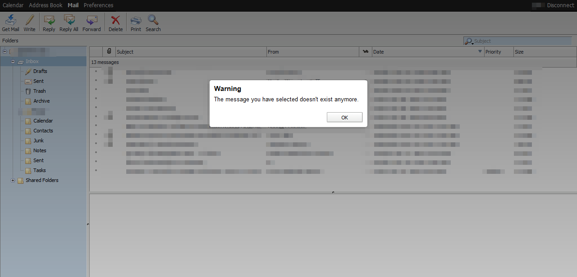
Task: Click the Reply All toolbar icon
Action: pyautogui.click(x=69, y=20)
